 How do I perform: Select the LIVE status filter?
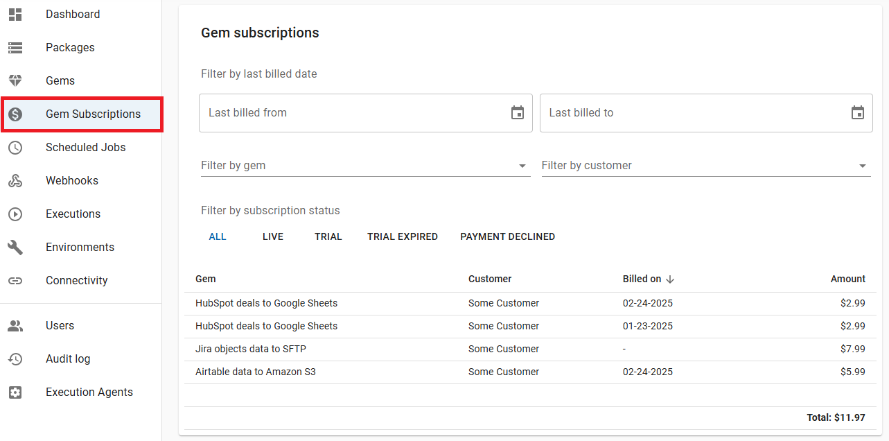pos(273,236)
